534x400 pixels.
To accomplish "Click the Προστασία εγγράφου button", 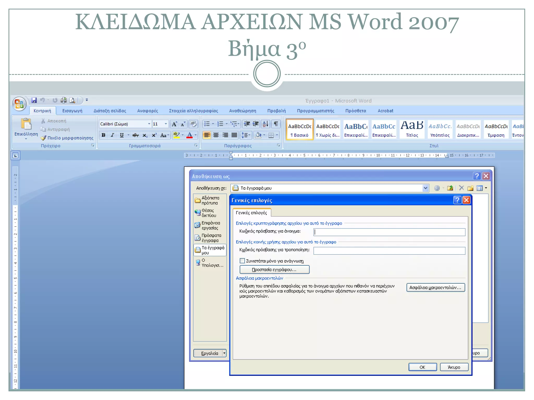I will pyautogui.click(x=274, y=270).
